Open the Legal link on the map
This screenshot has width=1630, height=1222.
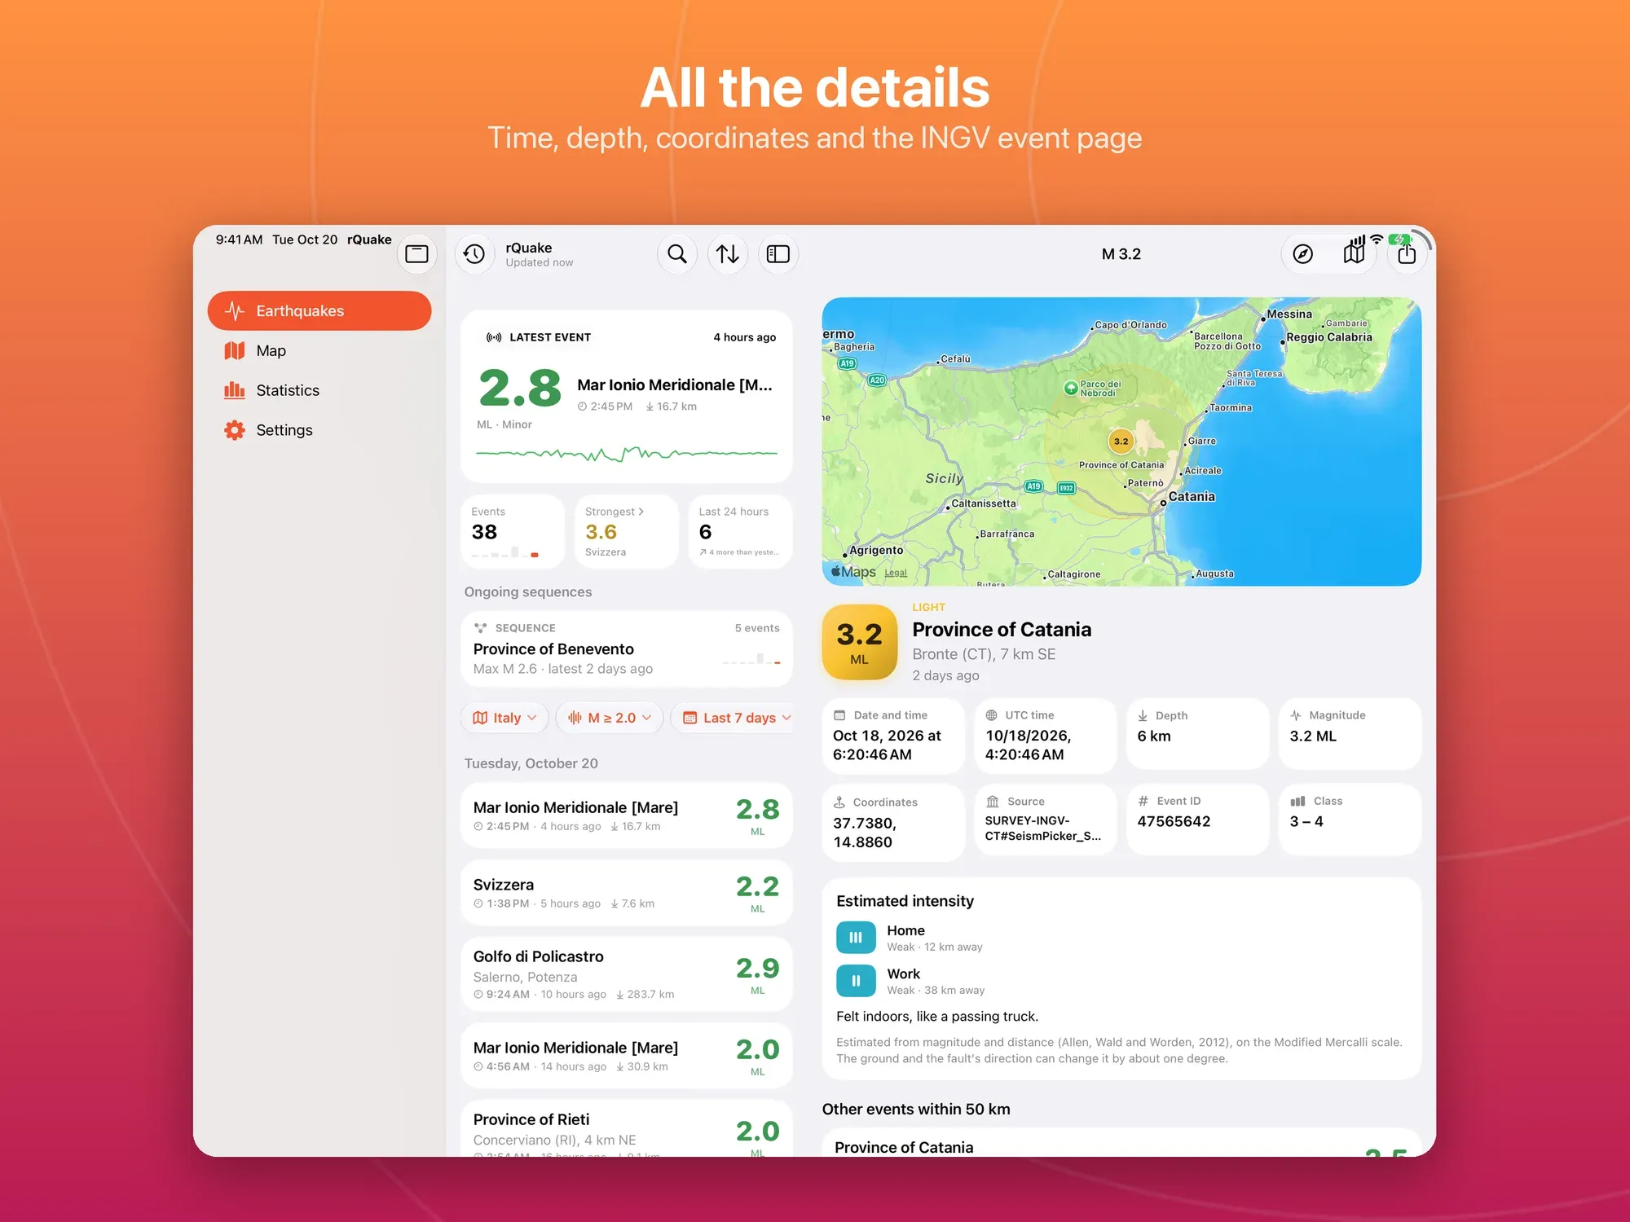[896, 573]
